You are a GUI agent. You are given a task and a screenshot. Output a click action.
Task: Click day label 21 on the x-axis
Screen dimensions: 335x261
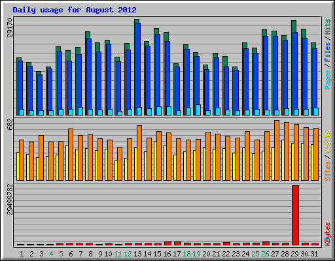click(x=216, y=254)
